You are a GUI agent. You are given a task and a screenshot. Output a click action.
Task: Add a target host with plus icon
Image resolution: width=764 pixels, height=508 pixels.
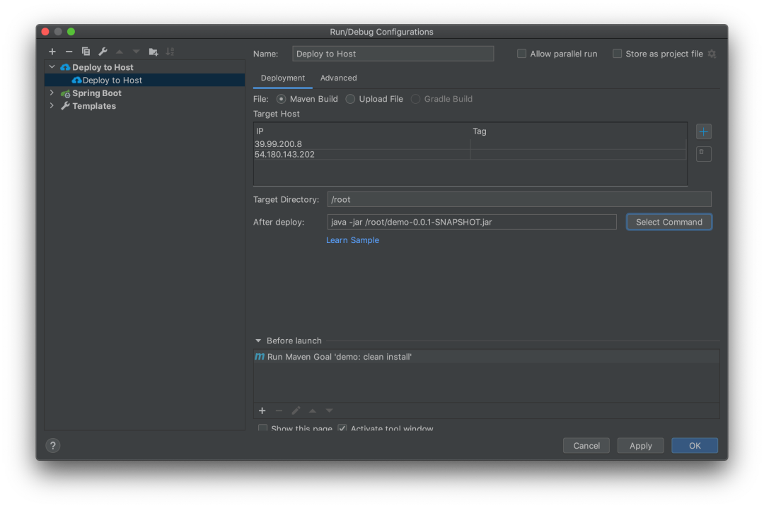(x=703, y=131)
